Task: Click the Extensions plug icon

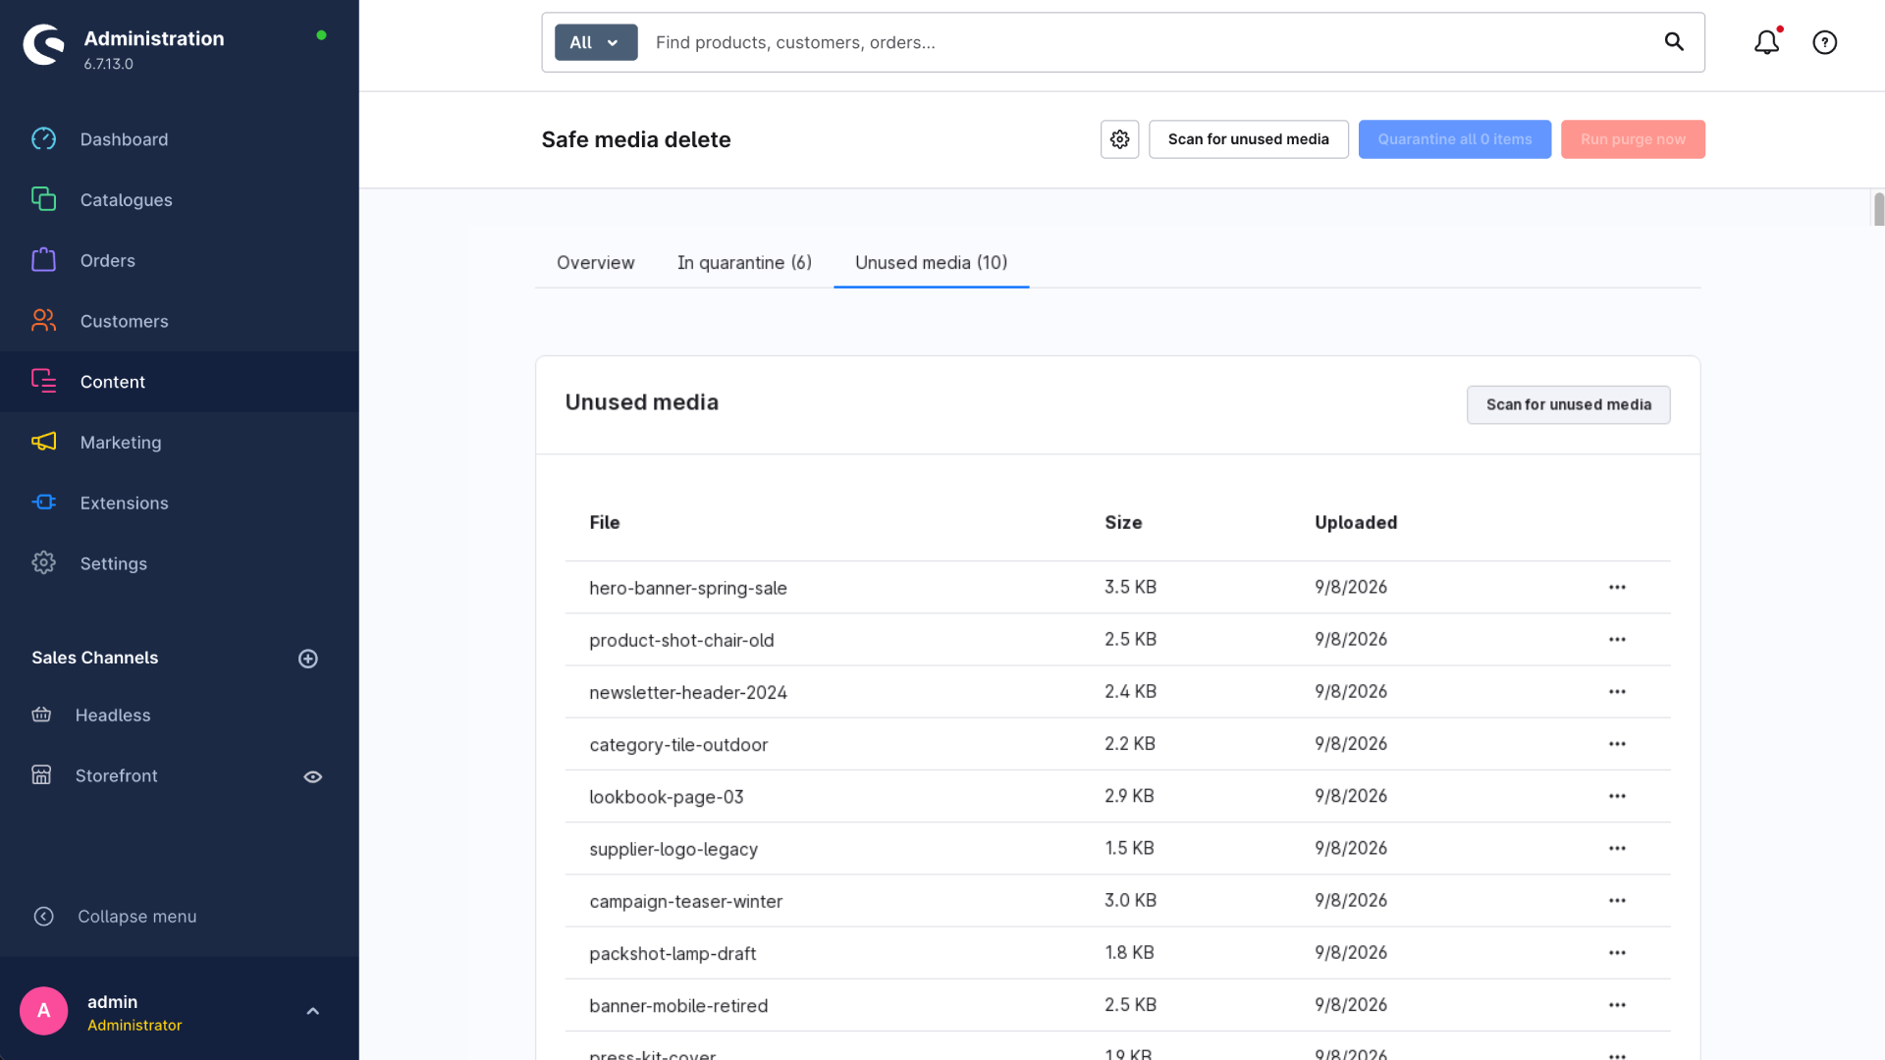Action: (44, 503)
